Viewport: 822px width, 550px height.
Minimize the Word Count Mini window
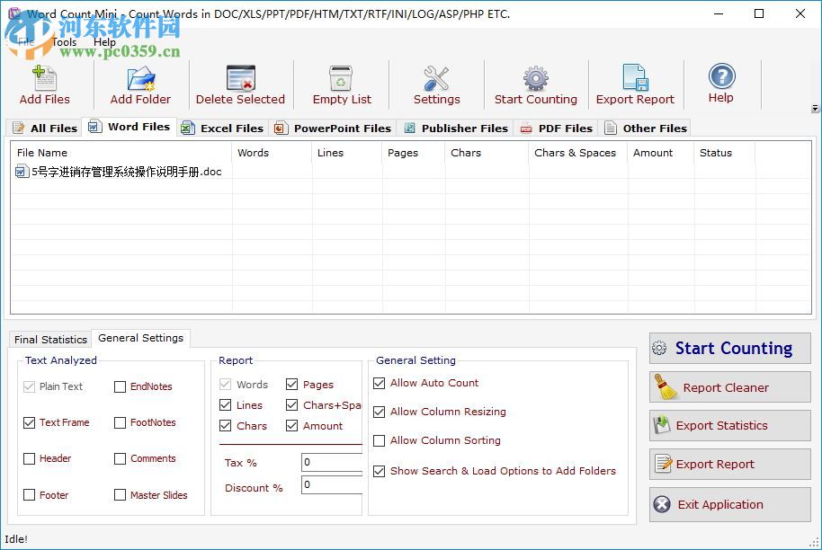point(719,13)
